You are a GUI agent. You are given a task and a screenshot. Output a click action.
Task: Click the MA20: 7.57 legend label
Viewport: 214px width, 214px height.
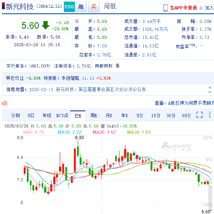coord(104,132)
